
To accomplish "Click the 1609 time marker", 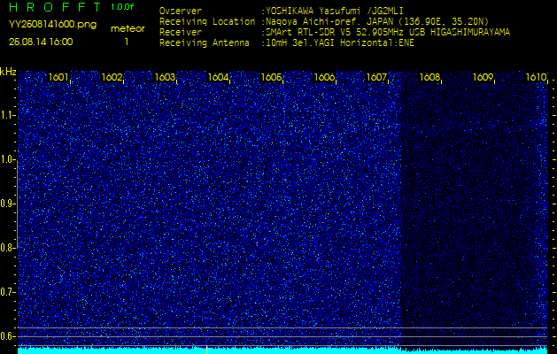I will [x=484, y=77].
